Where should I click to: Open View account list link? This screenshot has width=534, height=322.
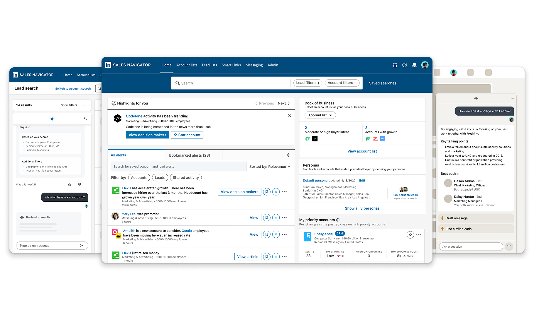pyautogui.click(x=362, y=151)
